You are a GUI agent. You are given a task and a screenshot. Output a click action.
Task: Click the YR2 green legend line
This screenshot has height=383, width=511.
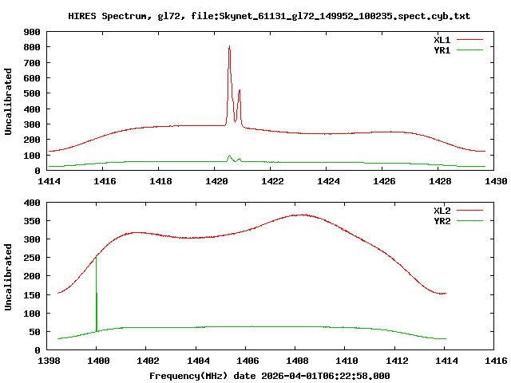pyautogui.click(x=469, y=221)
